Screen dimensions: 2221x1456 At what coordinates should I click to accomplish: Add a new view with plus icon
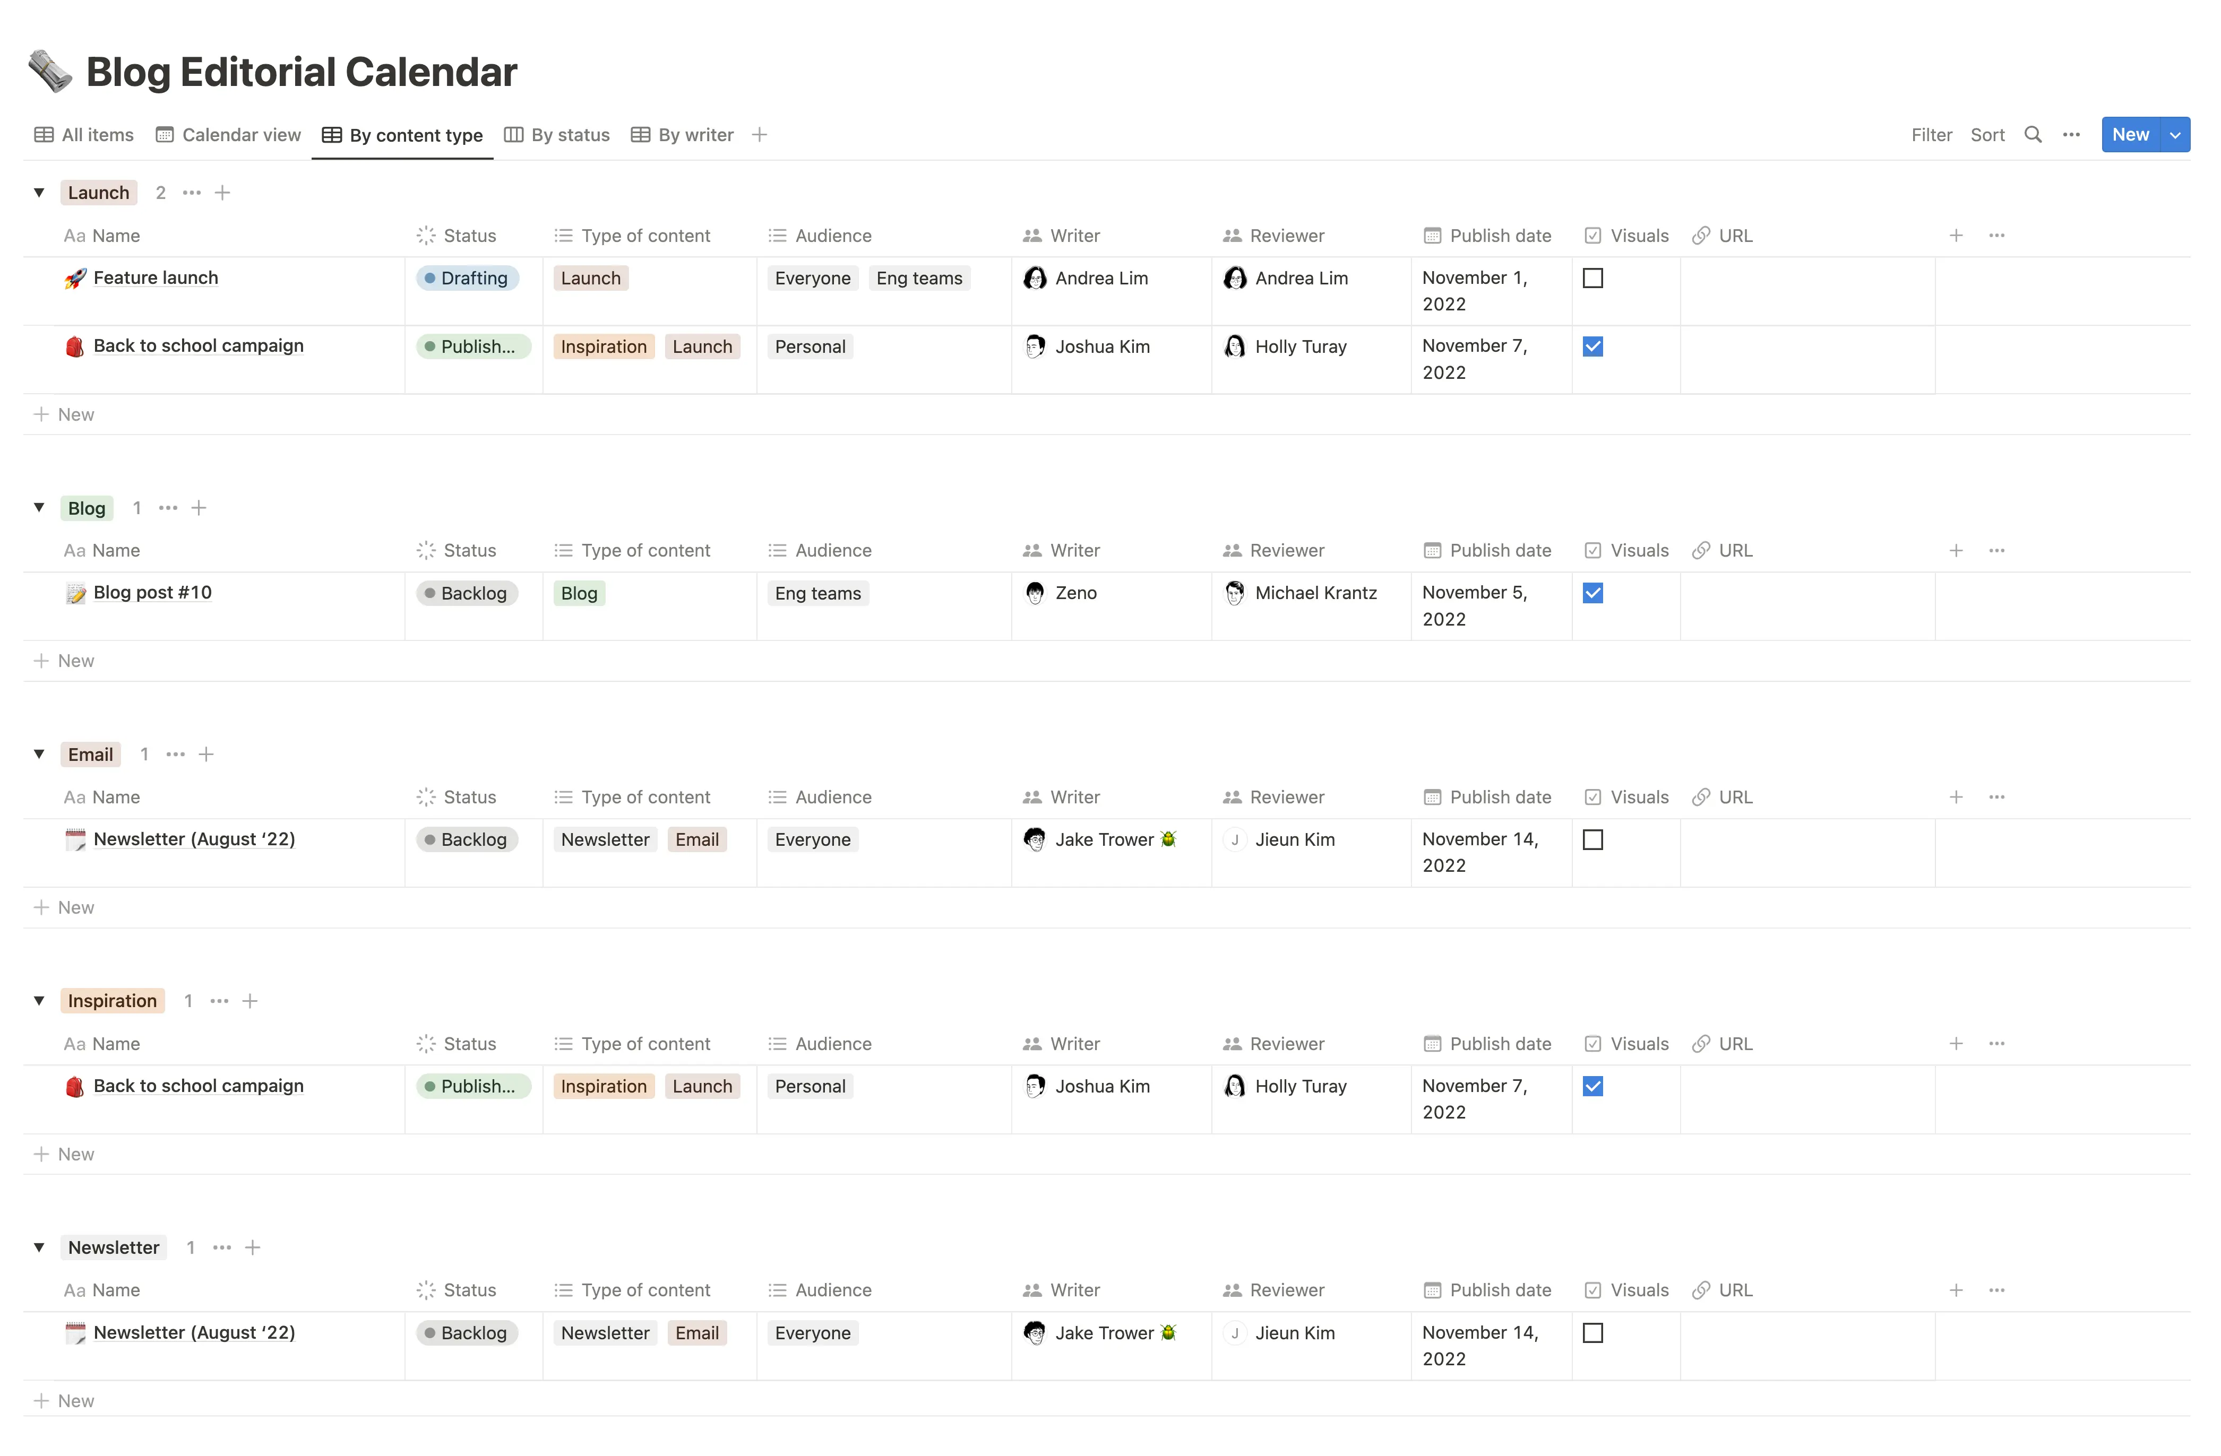click(760, 134)
